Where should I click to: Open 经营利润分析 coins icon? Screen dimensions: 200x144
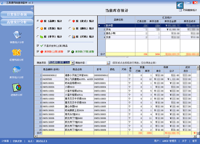pos(17,52)
